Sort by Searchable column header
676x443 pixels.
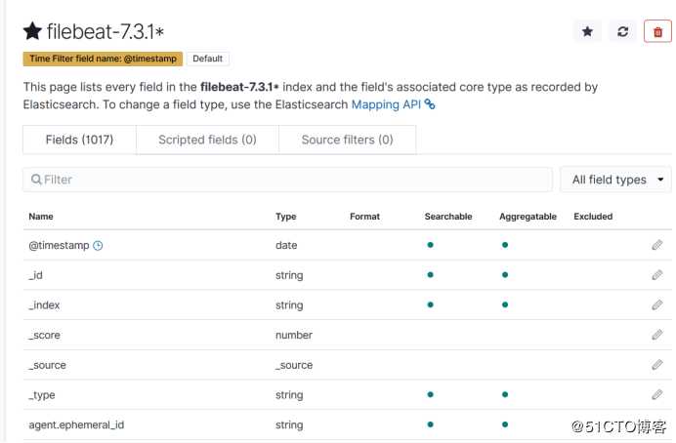tap(448, 216)
